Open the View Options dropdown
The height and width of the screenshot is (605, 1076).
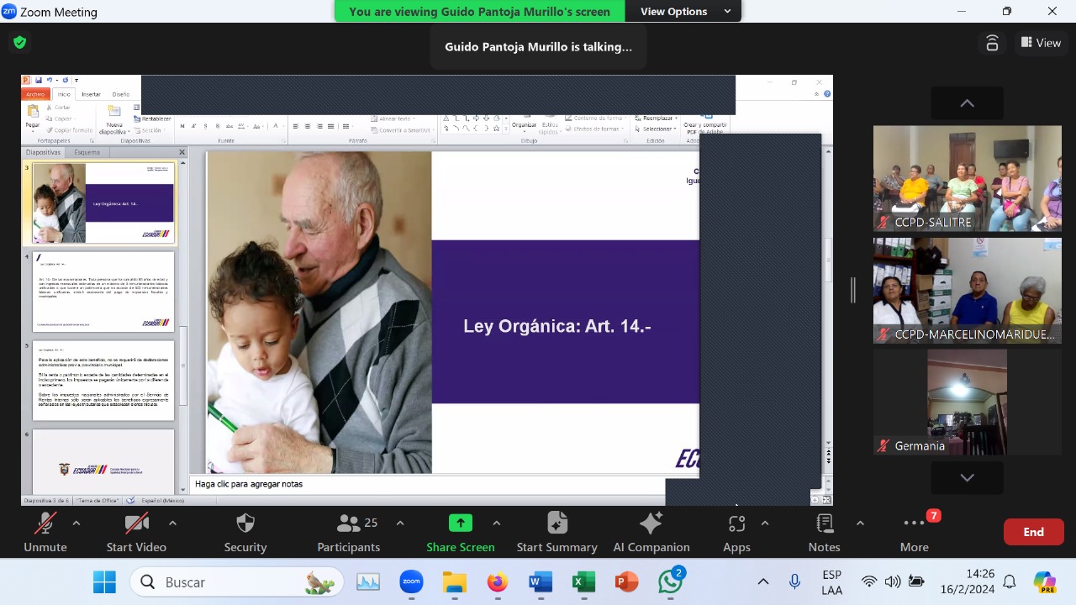click(x=684, y=12)
